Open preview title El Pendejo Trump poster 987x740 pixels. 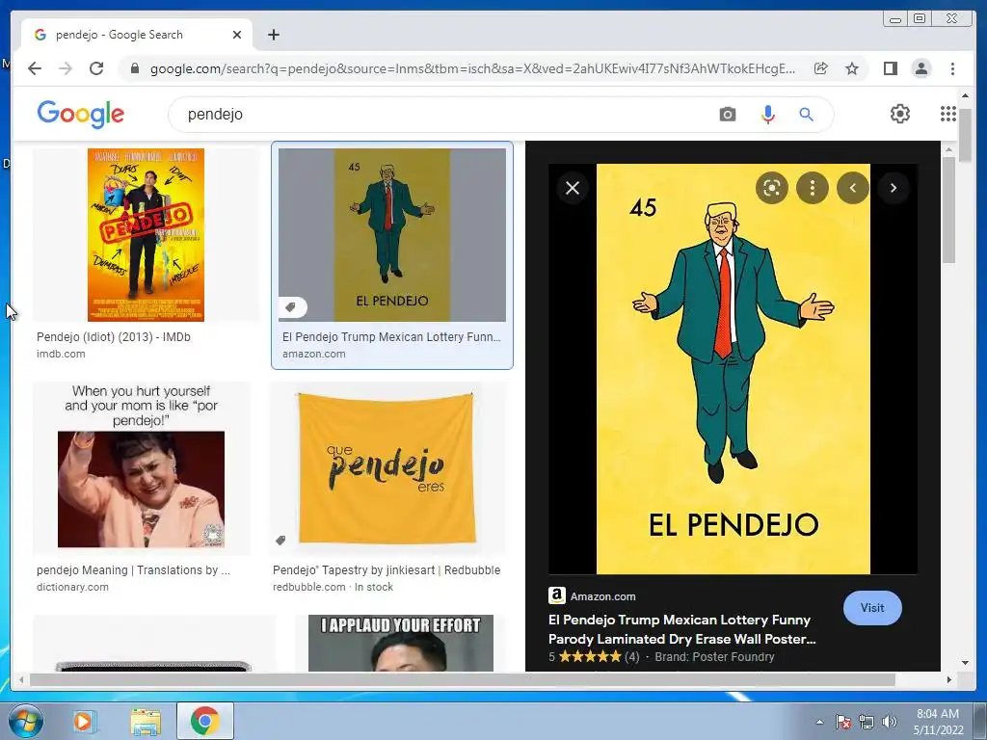click(681, 629)
